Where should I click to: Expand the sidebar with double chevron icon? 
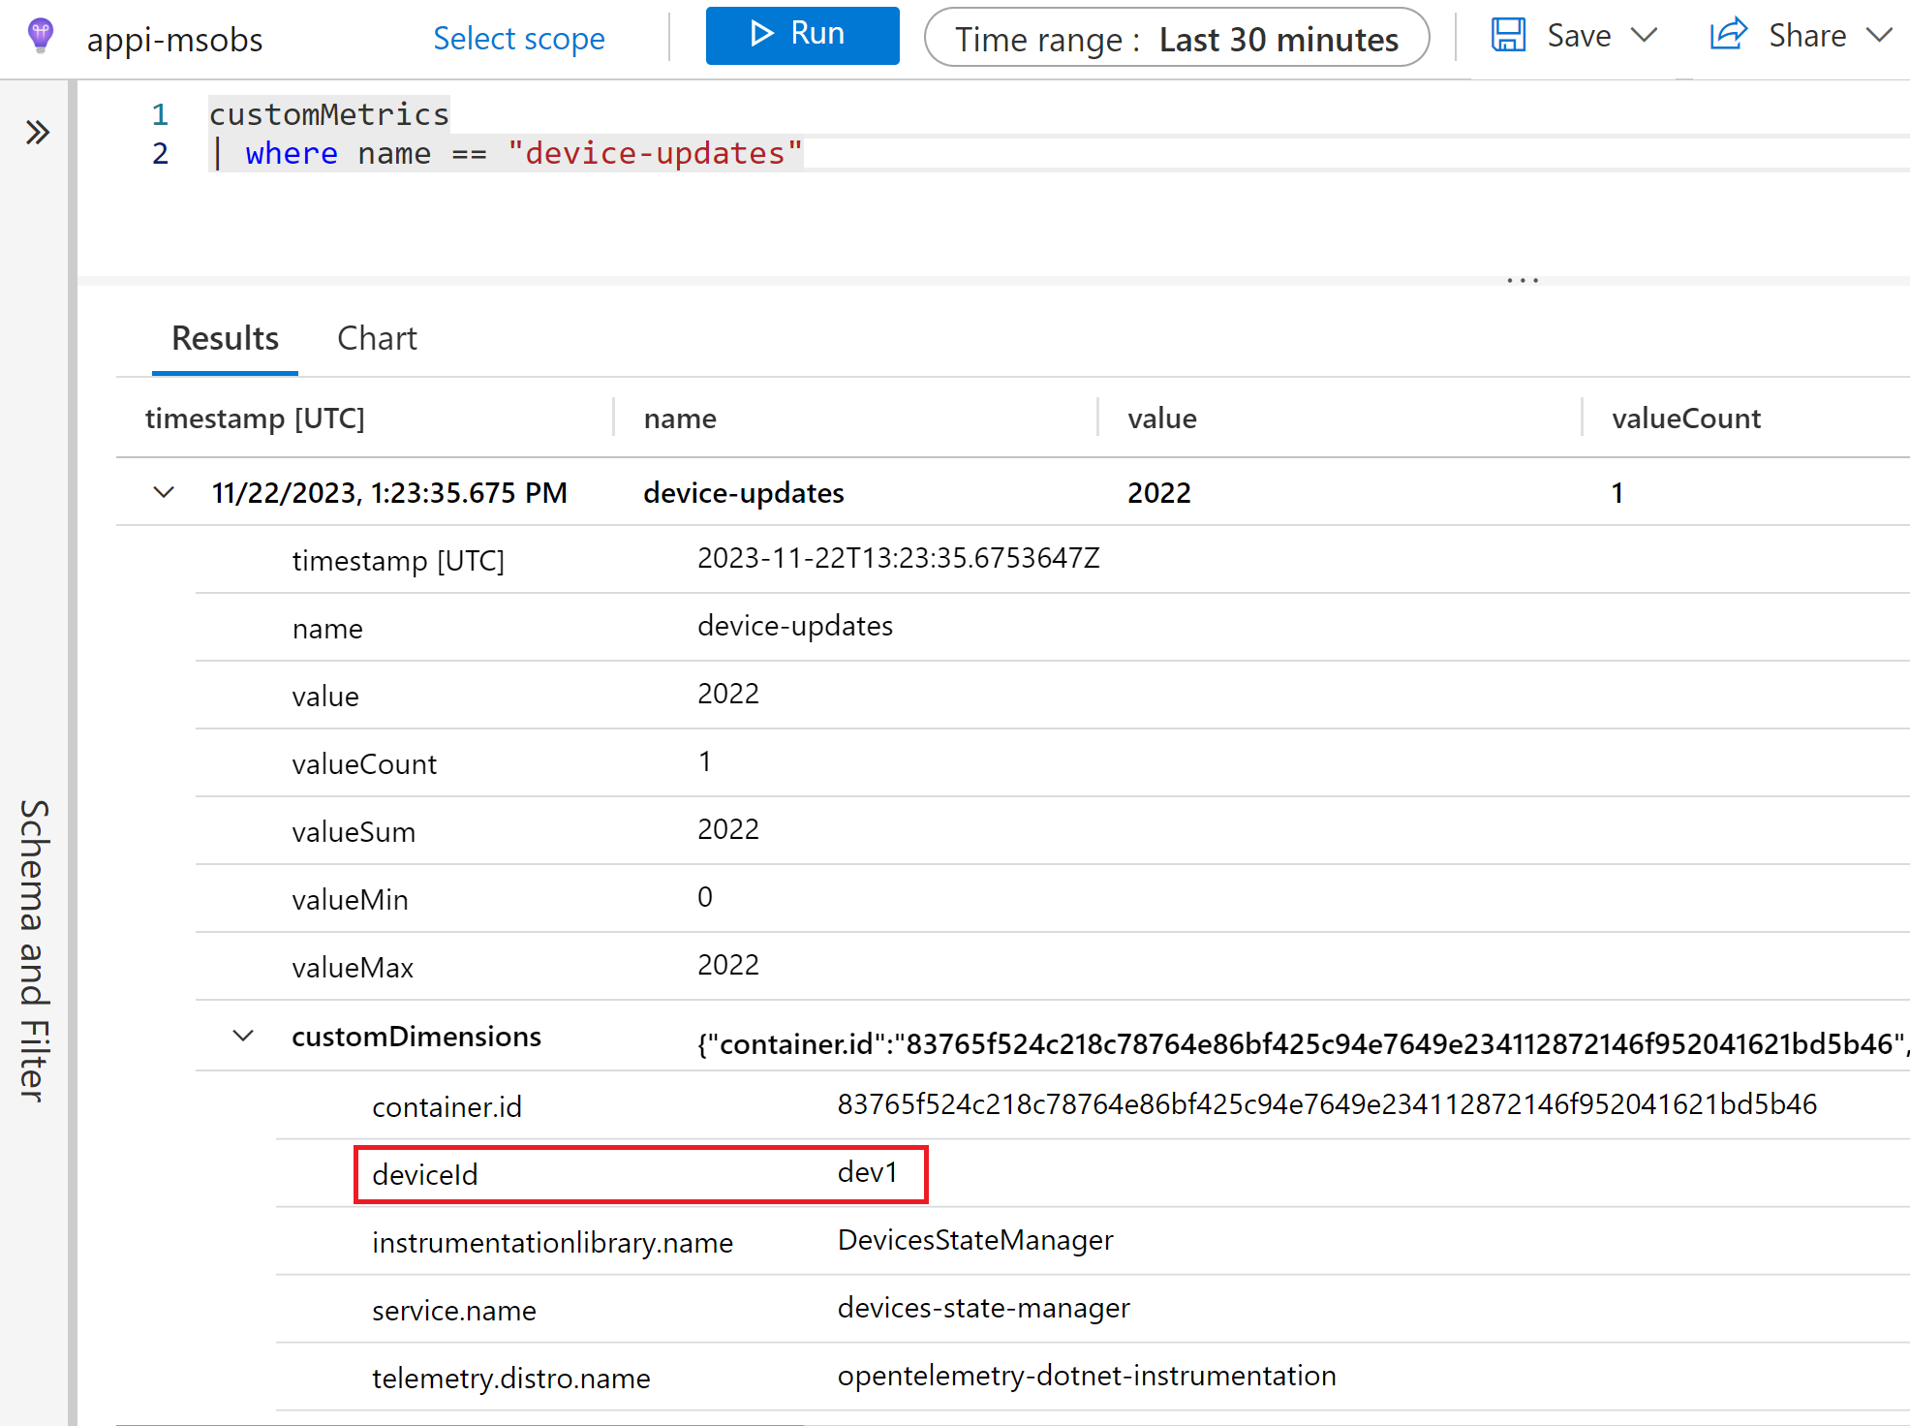38,132
